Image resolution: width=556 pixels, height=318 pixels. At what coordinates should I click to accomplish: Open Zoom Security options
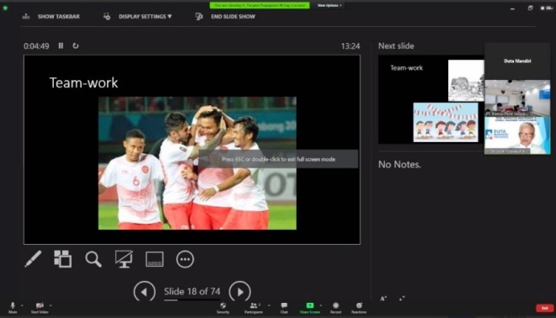223,308
